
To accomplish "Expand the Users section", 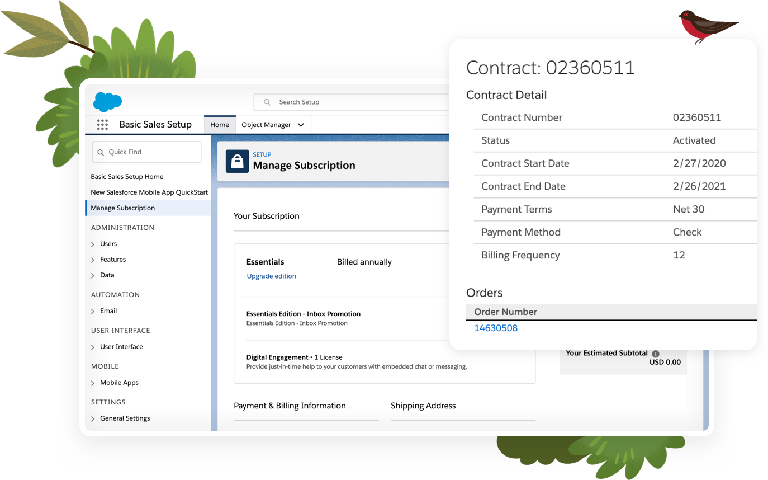I will click(93, 244).
